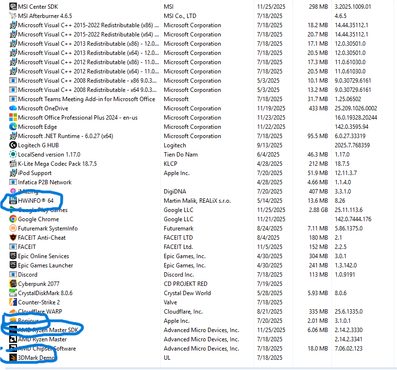Click the 2.88 GB size value
397x370 pixels.
318,210
